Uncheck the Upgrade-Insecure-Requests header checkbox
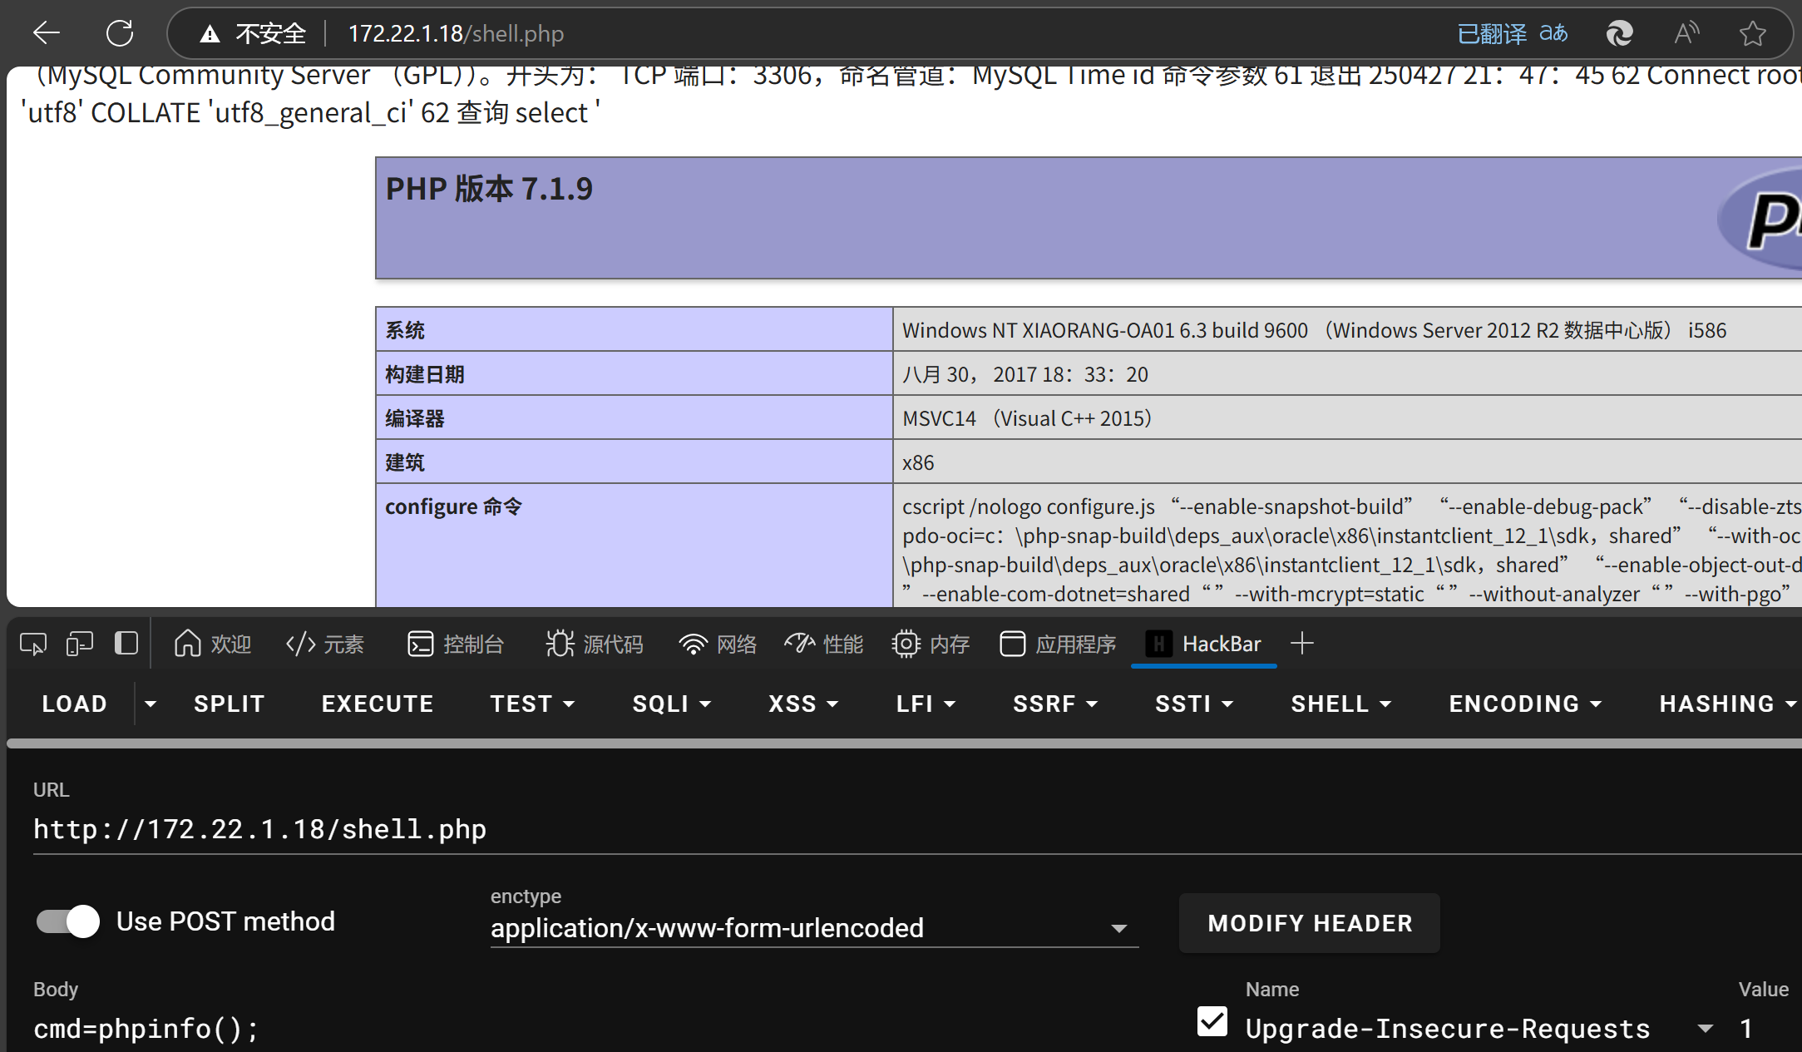 1212,1021
